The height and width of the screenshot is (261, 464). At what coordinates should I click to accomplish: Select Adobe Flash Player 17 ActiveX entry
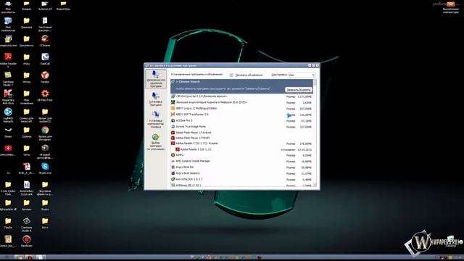coord(241,132)
